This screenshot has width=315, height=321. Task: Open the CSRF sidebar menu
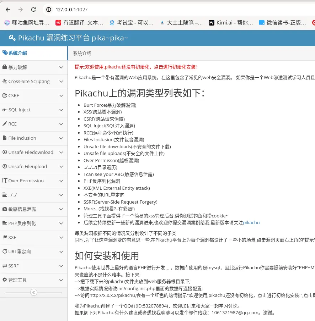click(x=34, y=96)
